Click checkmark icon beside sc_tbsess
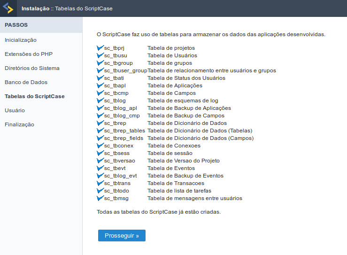This screenshot has height=255, width=347. coord(100,153)
